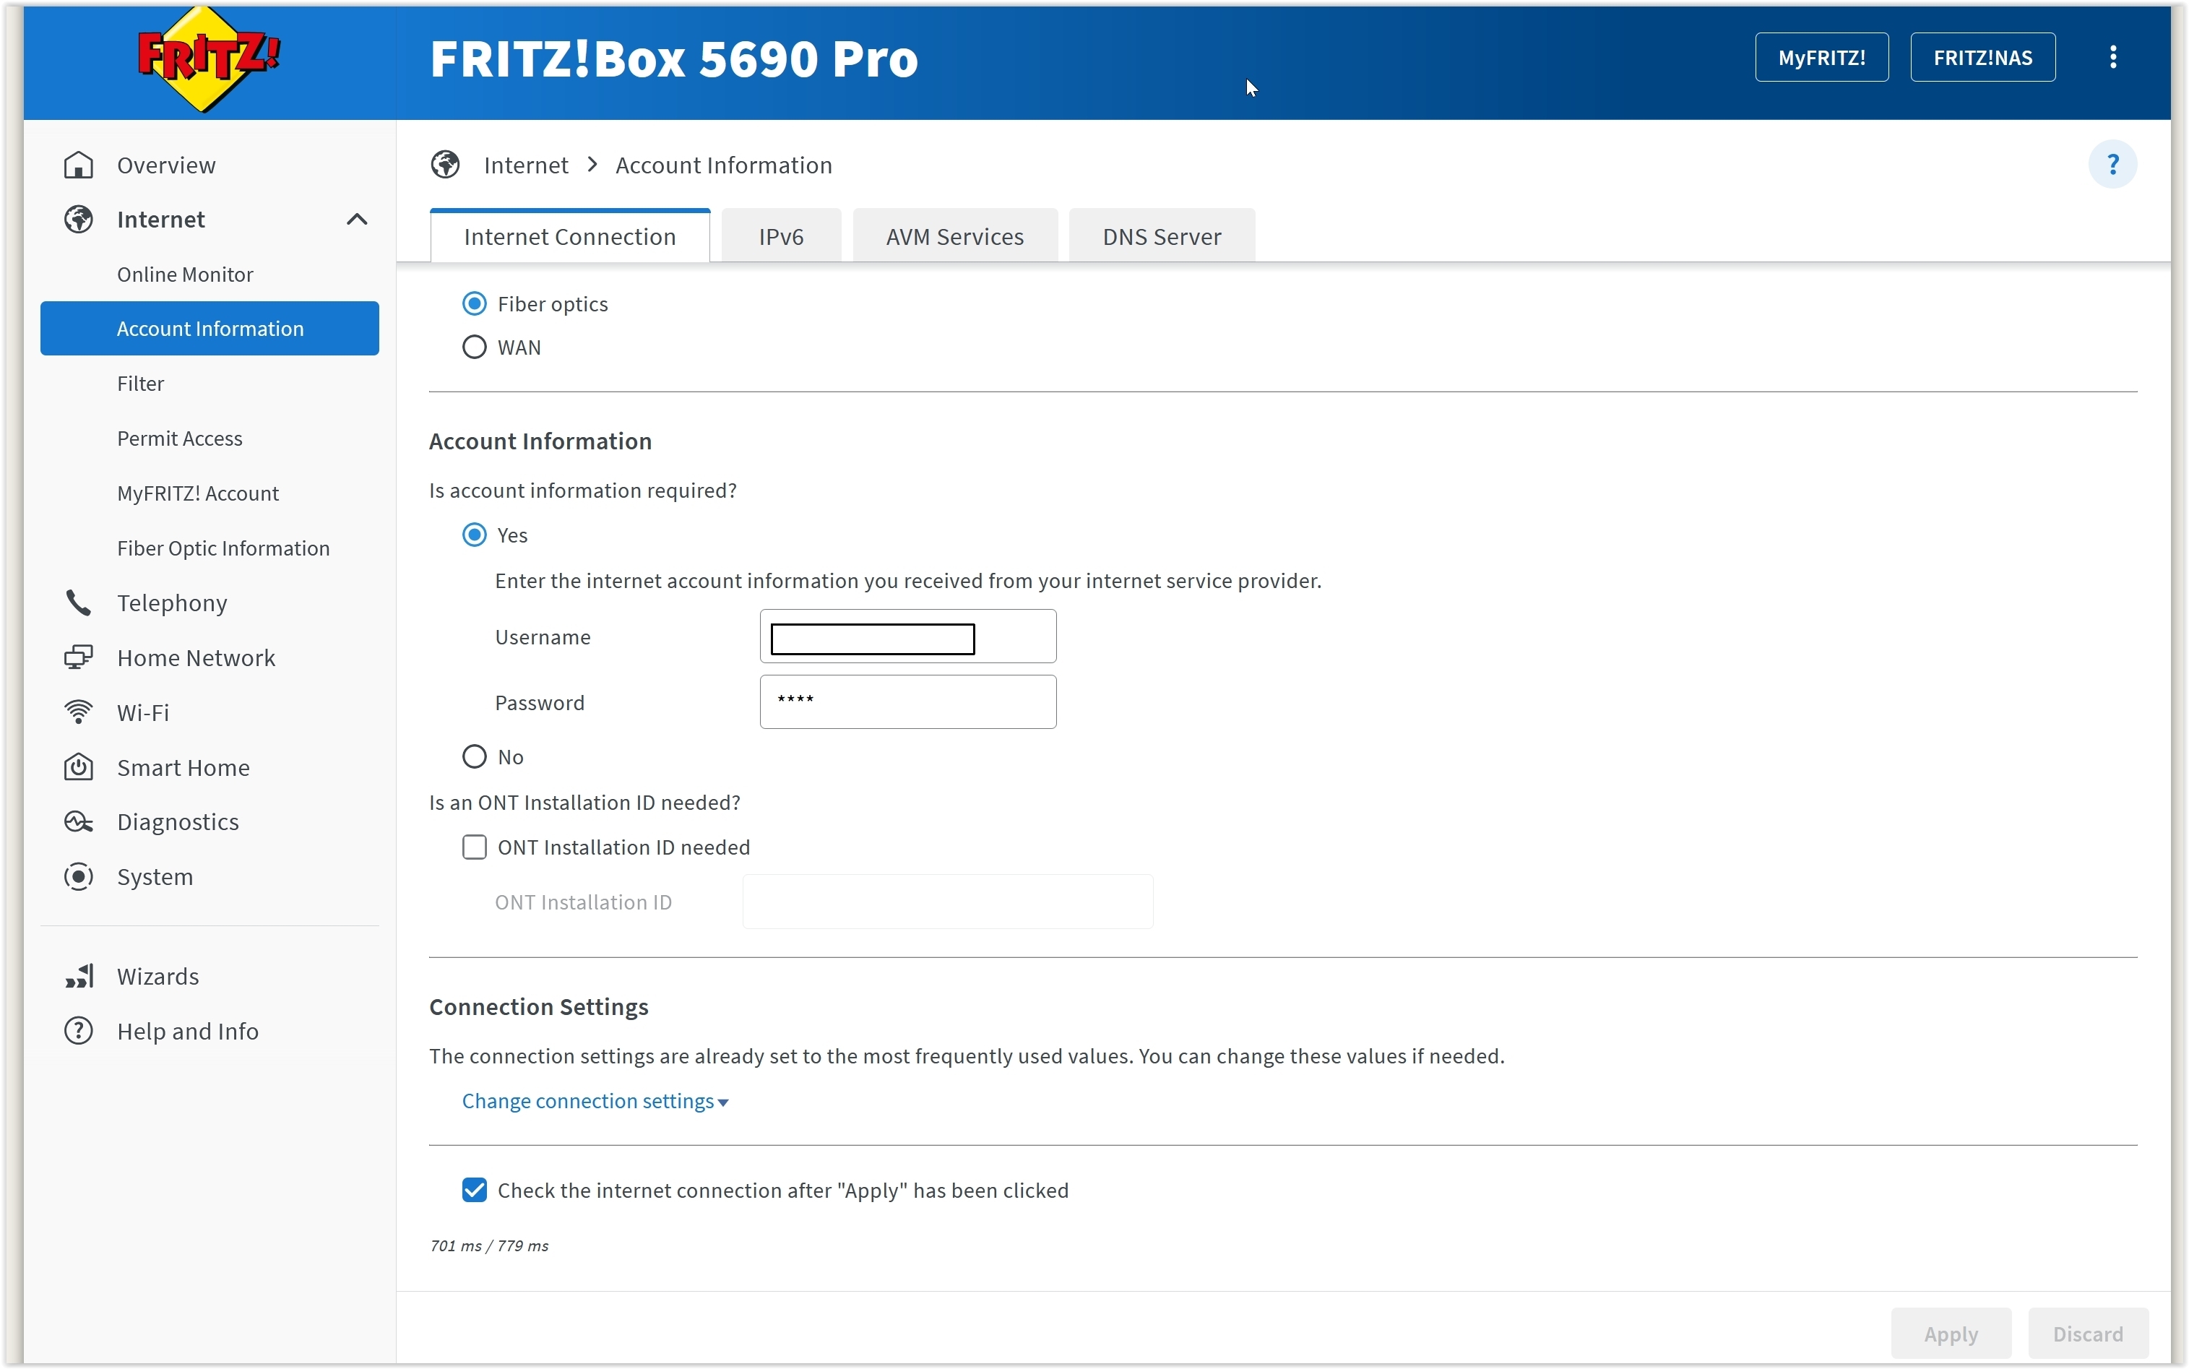
Task: Click the FRITZ!NAS header button
Action: (x=1982, y=57)
